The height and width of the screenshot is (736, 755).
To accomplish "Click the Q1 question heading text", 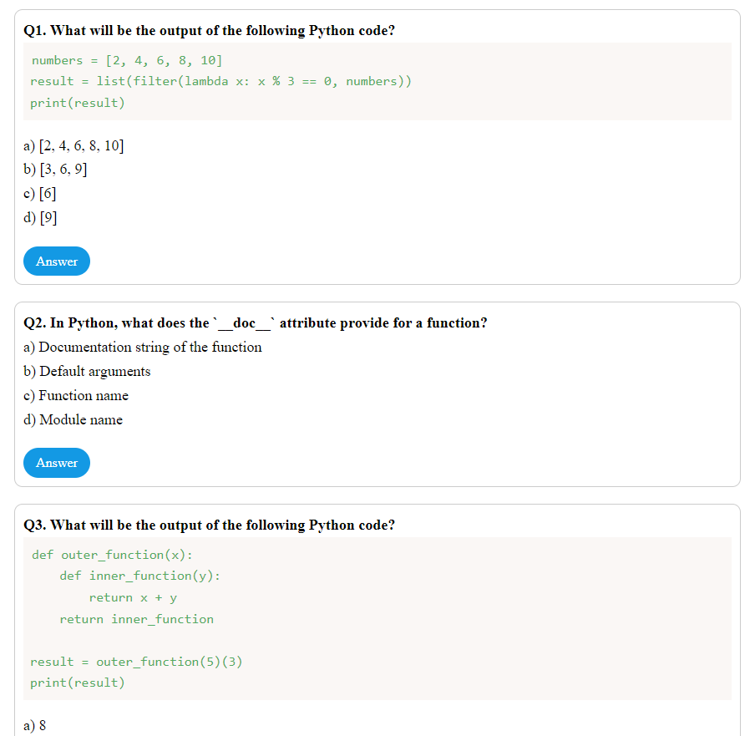I will pyautogui.click(x=209, y=30).
